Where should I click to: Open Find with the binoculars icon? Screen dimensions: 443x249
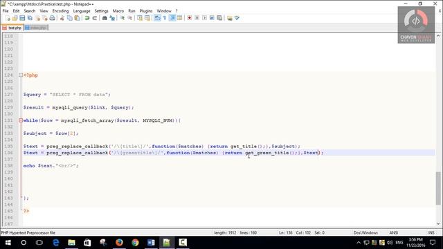105,18
